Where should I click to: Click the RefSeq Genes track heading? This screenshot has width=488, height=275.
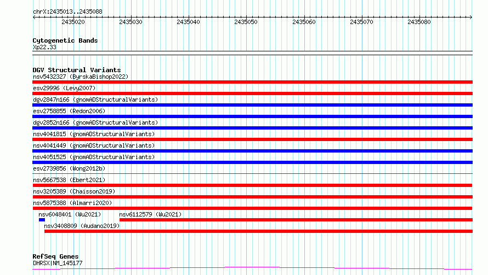[x=55, y=256]
